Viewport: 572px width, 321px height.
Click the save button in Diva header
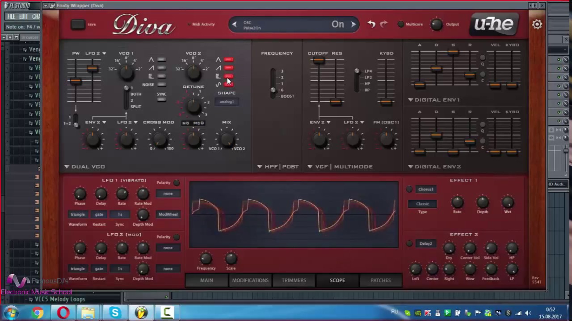[78, 25]
